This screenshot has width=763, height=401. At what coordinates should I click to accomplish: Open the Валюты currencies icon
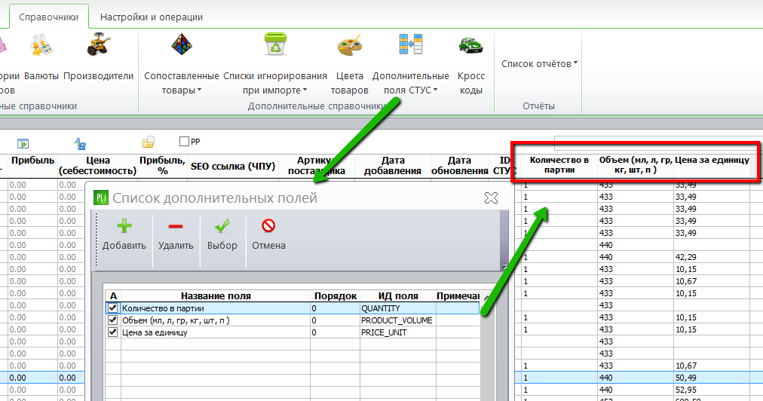click(x=41, y=44)
